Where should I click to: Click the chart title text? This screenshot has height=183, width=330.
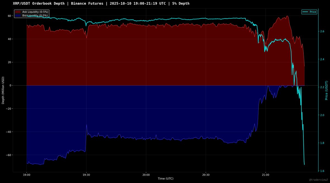[x=101, y=3]
